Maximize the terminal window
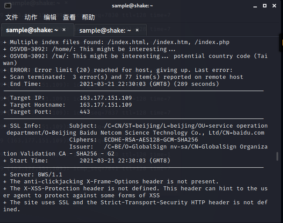283x223 pixels. [264, 5]
